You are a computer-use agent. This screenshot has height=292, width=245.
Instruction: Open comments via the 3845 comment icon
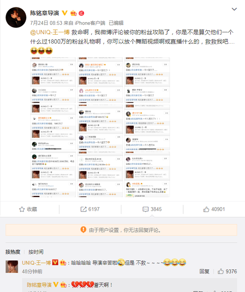[152, 209]
